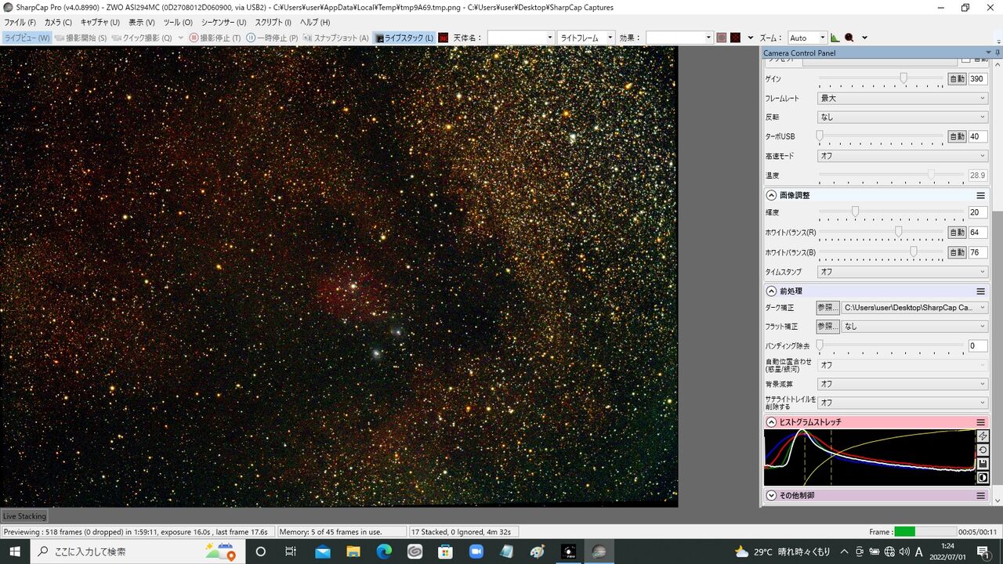Open the ライトフレーム frame type dropdown
The image size is (1003, 564).
[585, 38]
